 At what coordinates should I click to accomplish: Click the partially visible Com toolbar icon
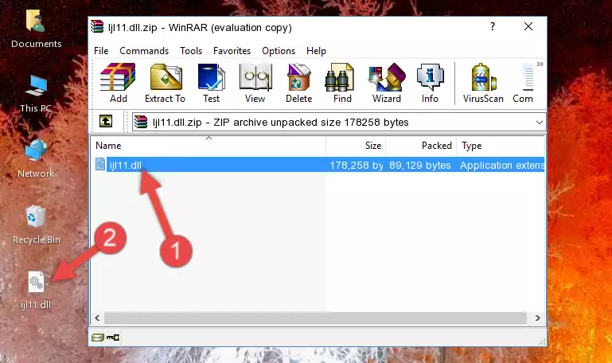pyautogui.click(x=523, y=83)
